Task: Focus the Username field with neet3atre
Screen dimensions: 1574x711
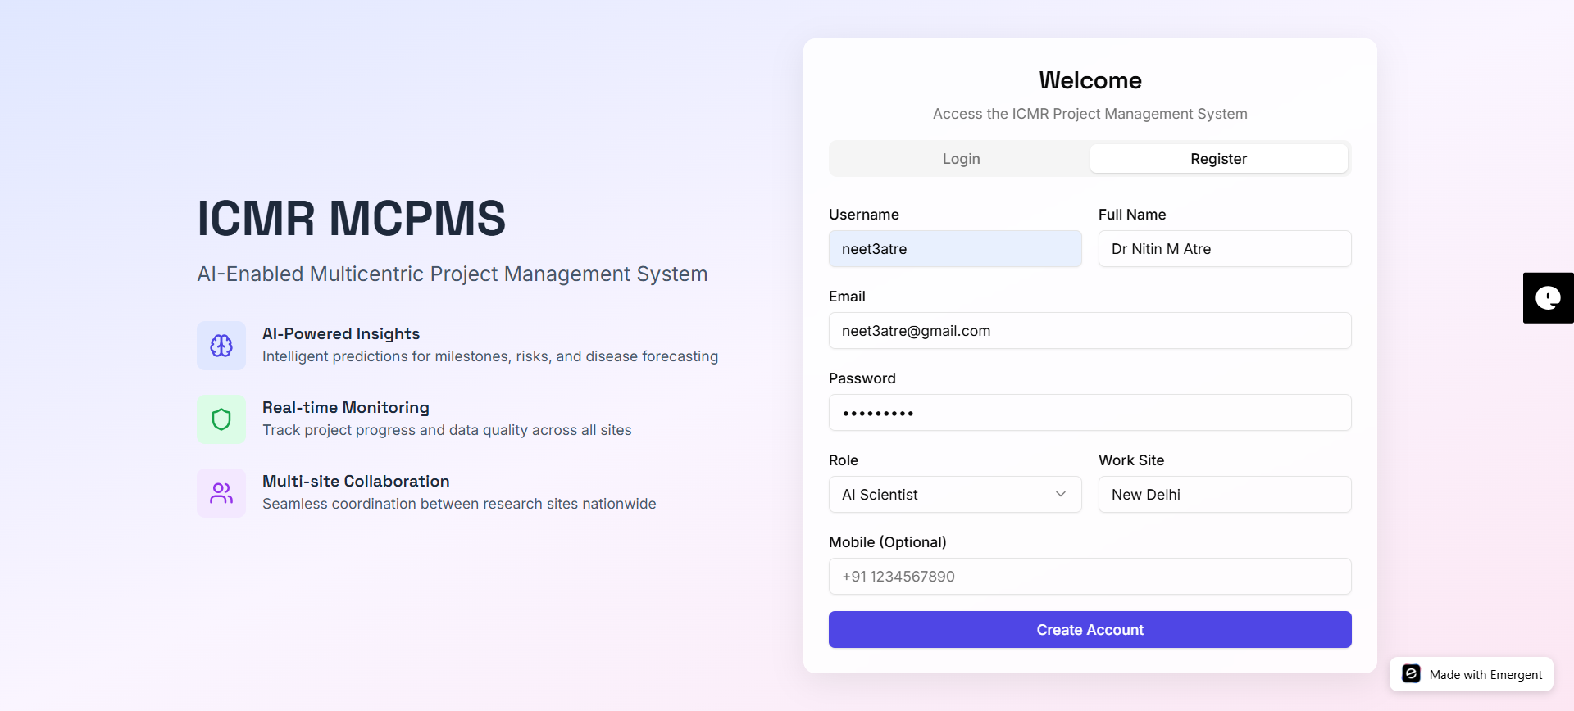Action: (954, 249)
